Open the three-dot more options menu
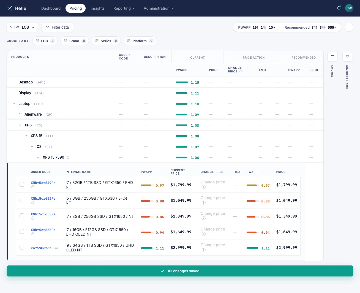The width and height of the screenshot is (360, 293). click(349, 27)
